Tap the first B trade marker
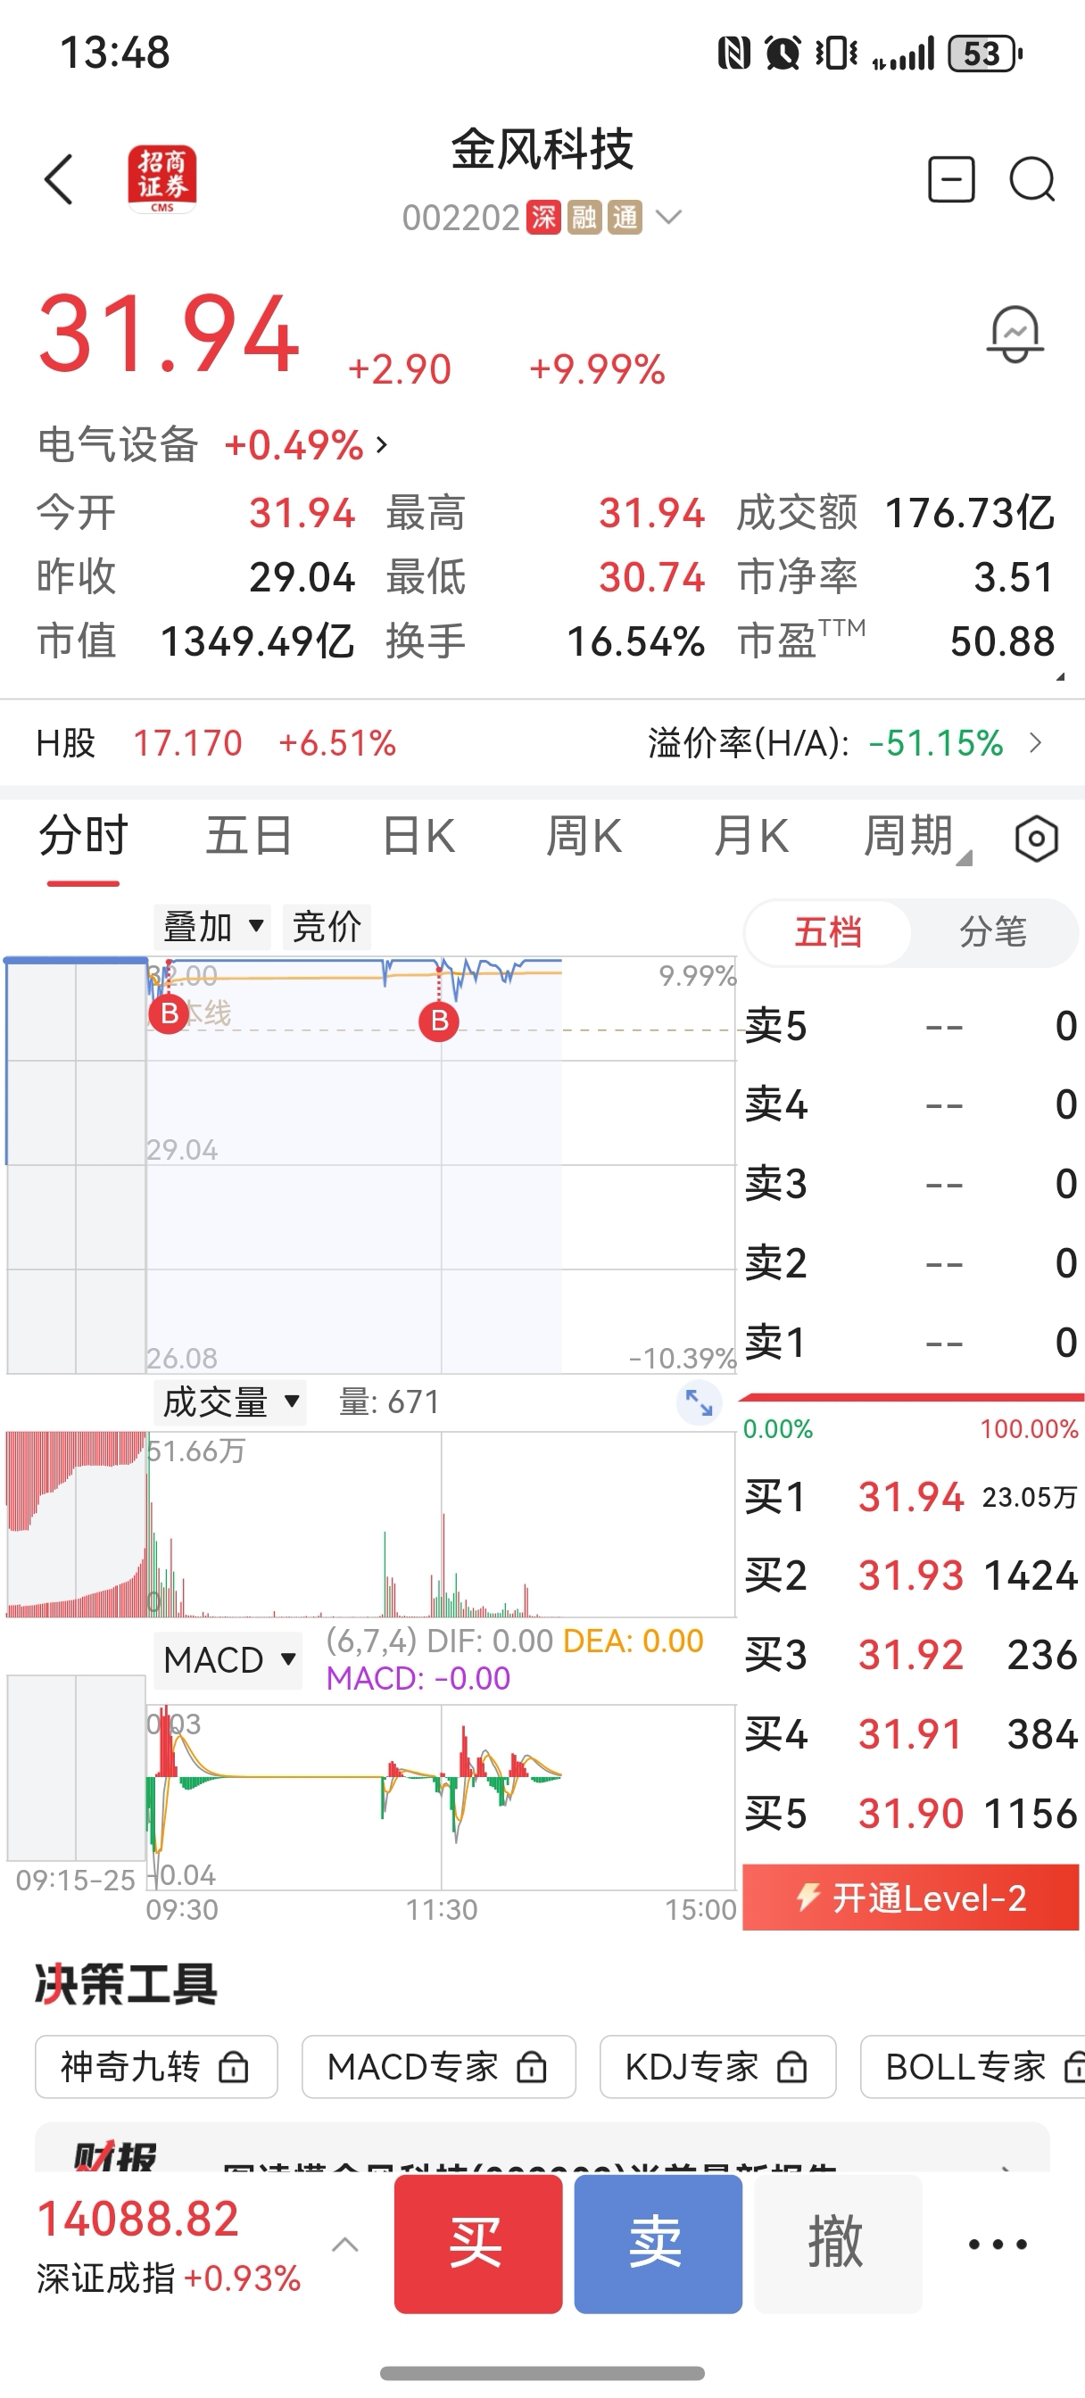Image resolution: width=1085 pixels, height=2398 pixels. coord(169,1013)
